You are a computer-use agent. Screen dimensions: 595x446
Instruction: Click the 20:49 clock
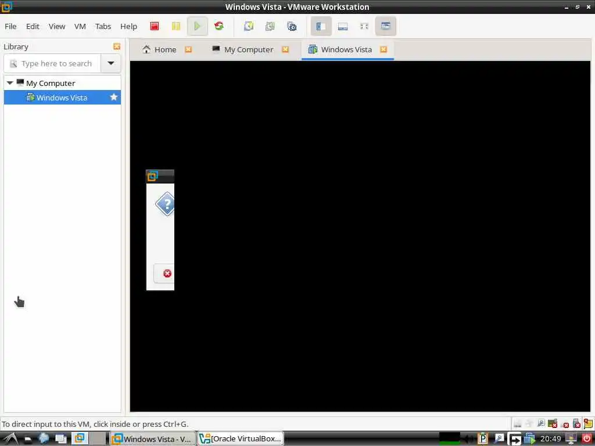click(x=550, y=439)
